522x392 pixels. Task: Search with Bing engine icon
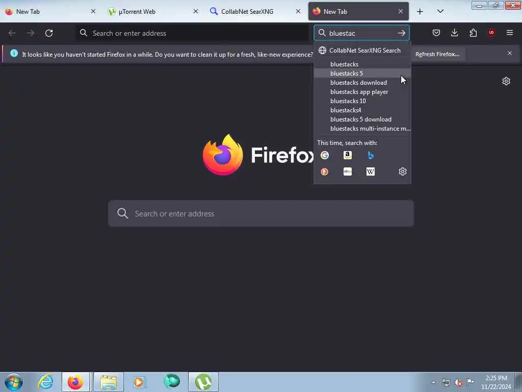click(371, 155)
